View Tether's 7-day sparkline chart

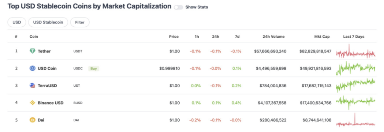pyautogui.click(x=355, y=51)
